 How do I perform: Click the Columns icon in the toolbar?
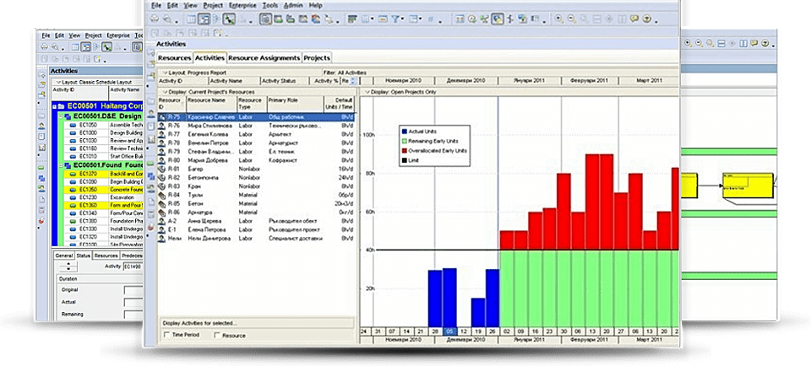pos(364,19)
